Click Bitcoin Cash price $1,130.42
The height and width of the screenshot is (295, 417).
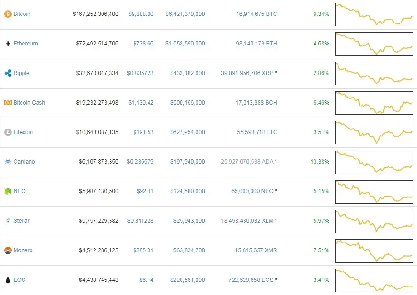(141, 103)
